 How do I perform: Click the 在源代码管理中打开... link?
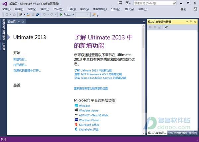point(27,71)
